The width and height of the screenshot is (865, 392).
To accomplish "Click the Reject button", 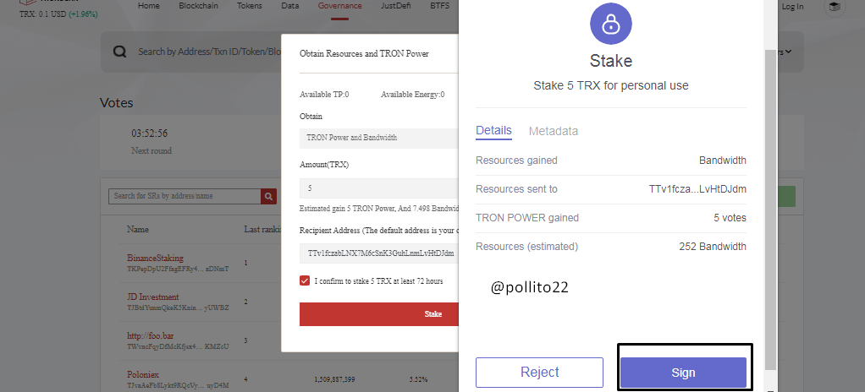I will coord(539,373).
